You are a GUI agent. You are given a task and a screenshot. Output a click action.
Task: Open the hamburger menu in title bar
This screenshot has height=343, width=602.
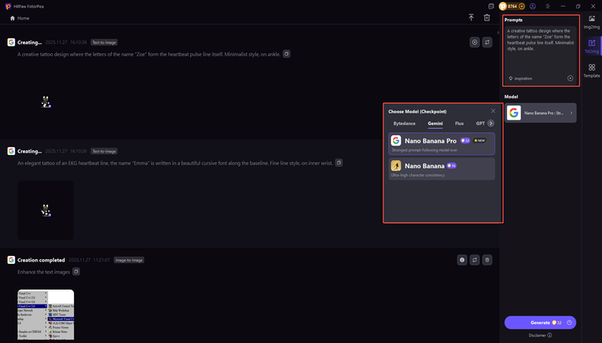click(548, 6)
